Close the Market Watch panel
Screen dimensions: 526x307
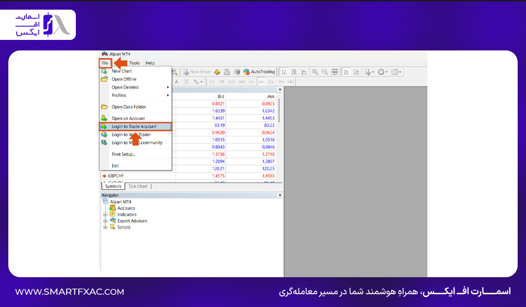coord(280,89)
